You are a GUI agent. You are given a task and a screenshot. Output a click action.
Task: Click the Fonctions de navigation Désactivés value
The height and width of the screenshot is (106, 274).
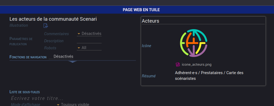tap(63, 56)
